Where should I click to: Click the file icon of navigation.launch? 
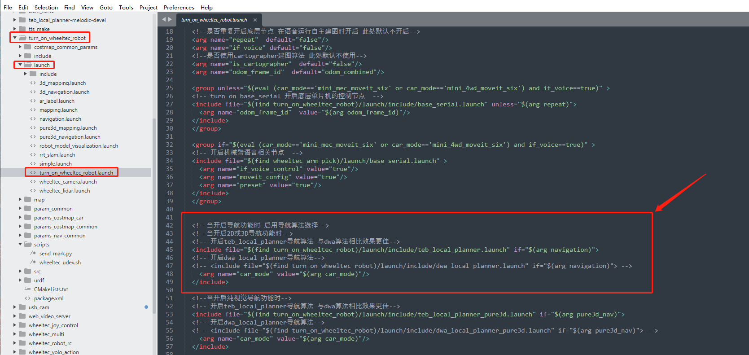coord(33,119)
